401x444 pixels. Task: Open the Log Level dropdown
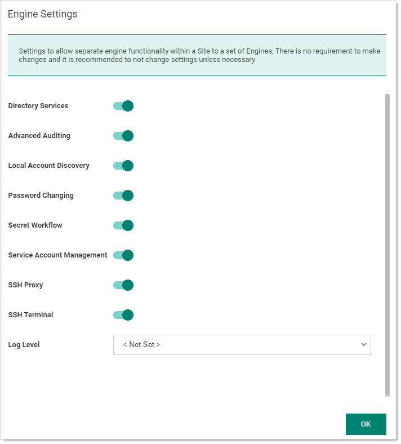242,345
